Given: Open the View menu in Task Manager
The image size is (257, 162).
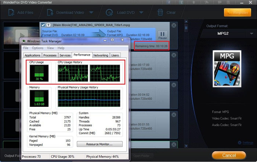Looking at the screenshot, I should tap(51, 48).
